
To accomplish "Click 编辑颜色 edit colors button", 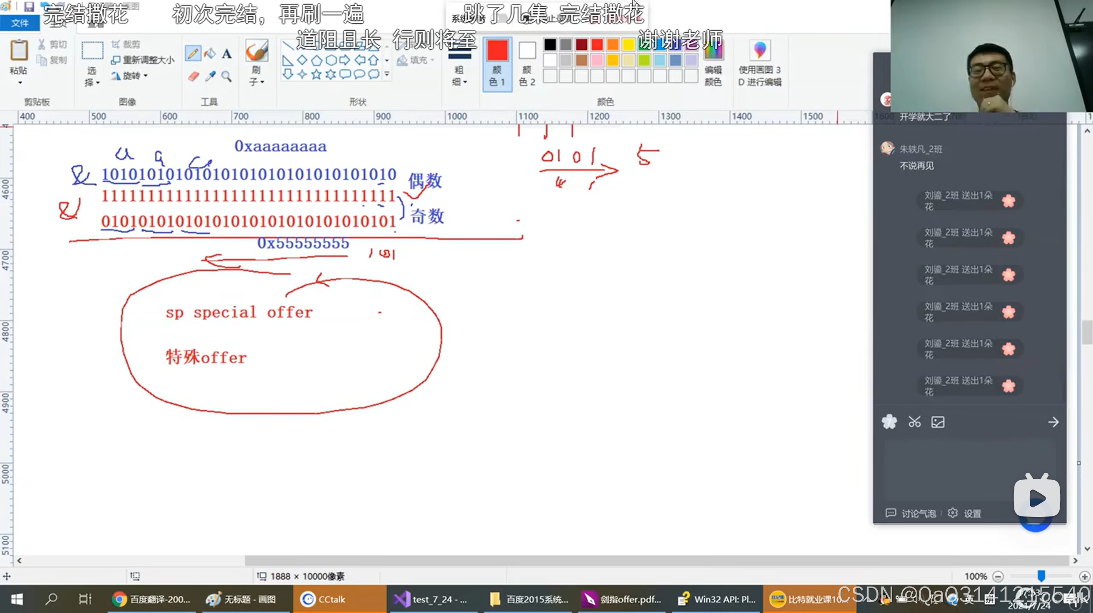I will (x=713, y=64).
